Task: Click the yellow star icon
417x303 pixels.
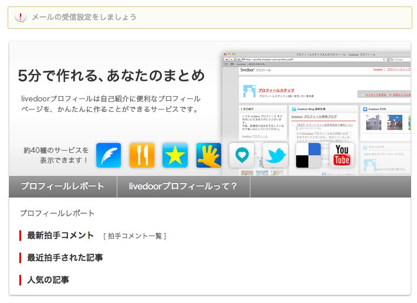Action: 175,155
